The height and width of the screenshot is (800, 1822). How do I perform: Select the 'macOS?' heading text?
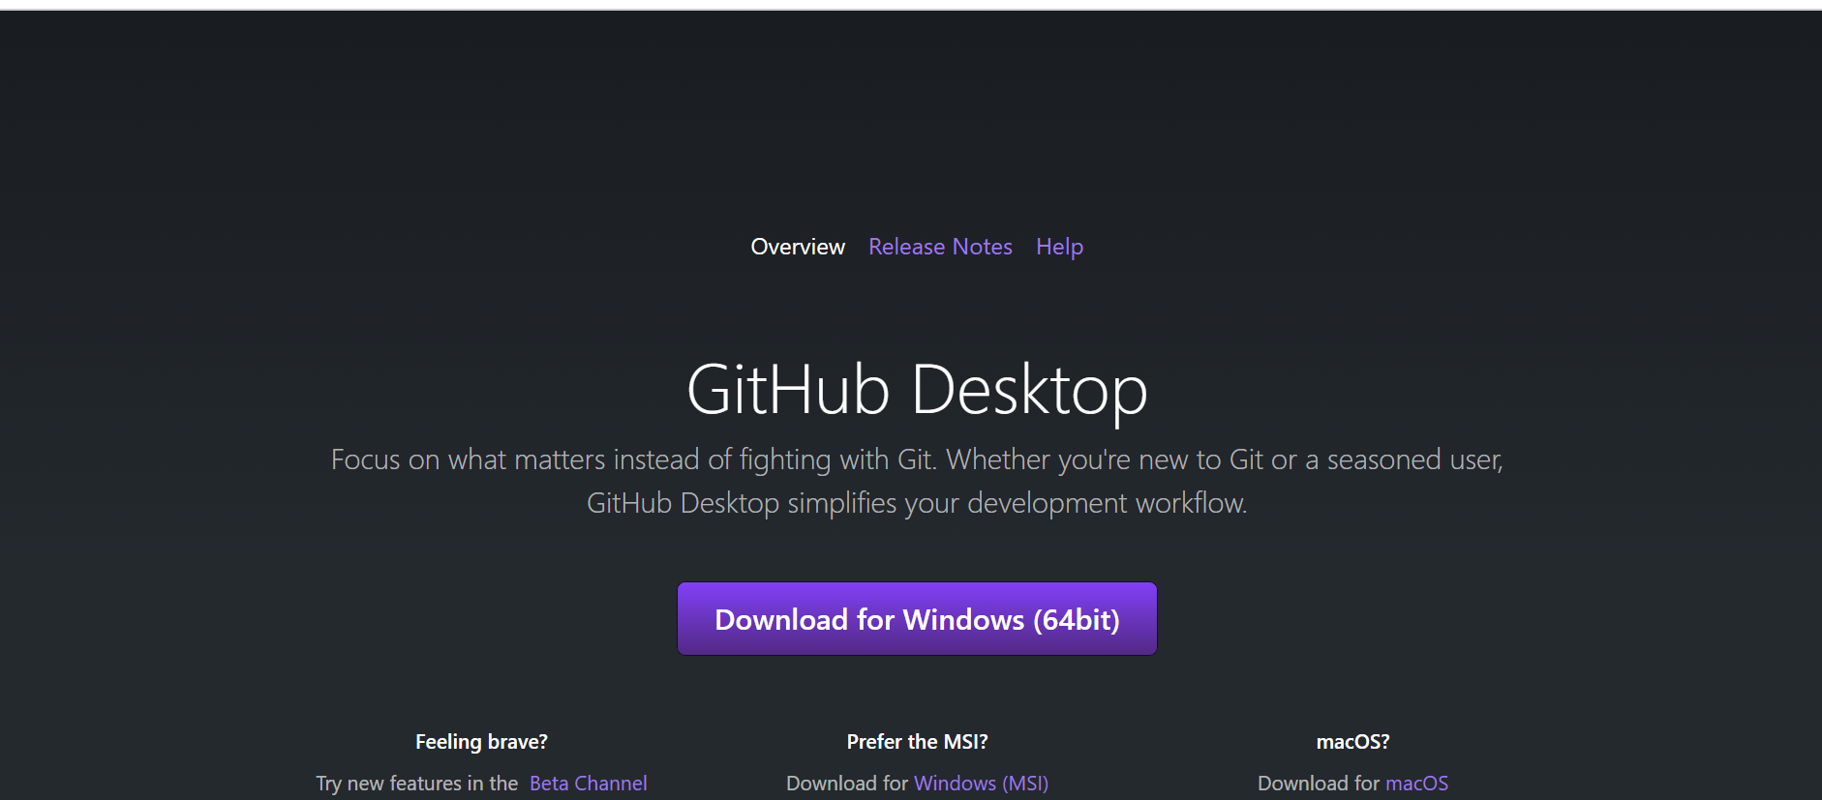(x=1352, y=742)
